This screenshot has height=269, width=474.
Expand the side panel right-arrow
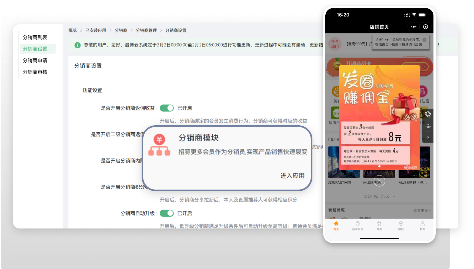point(428,137)
